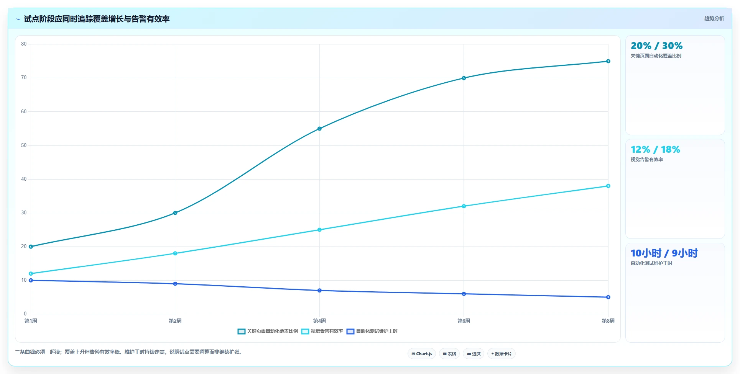Click the 10小时 / 9小时 card value
Viewport: 740px width, 374px height.
point(664,253)
